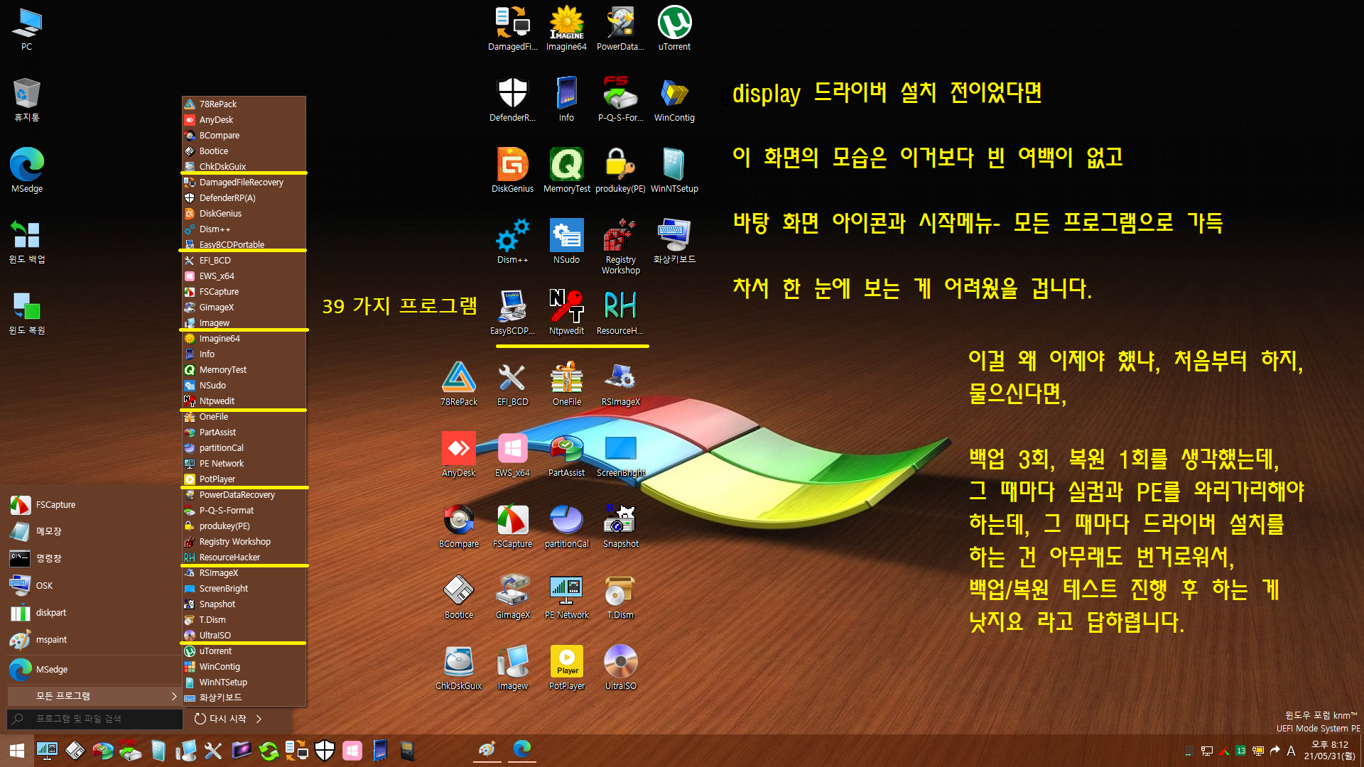
Task: Click the 프로그램 및 파일 검색 search box
Action: click(94, 719)
